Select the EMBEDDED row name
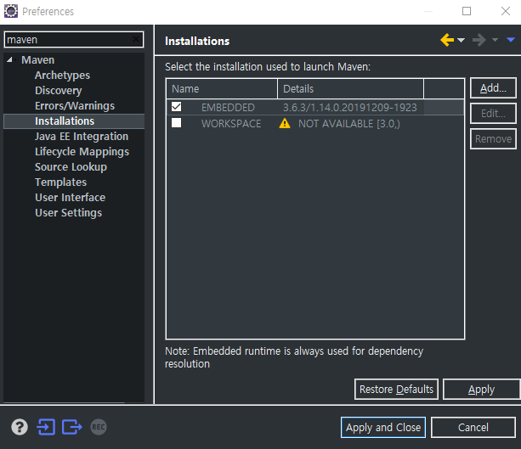This screenshot has height=449, width=521. (x=228, y=108)
